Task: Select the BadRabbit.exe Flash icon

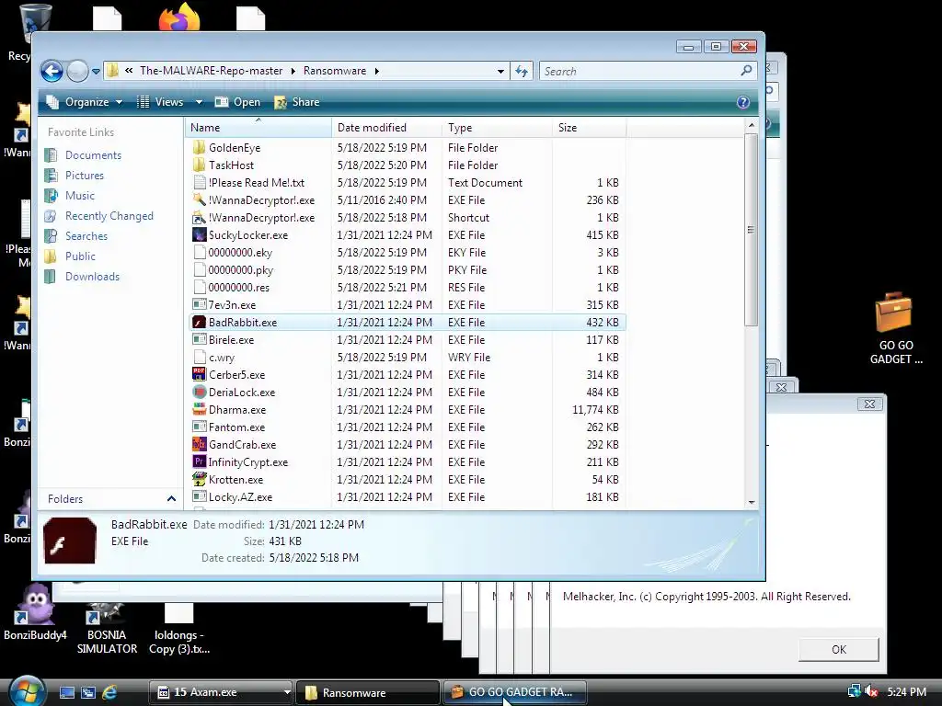Action: (199, 323)
